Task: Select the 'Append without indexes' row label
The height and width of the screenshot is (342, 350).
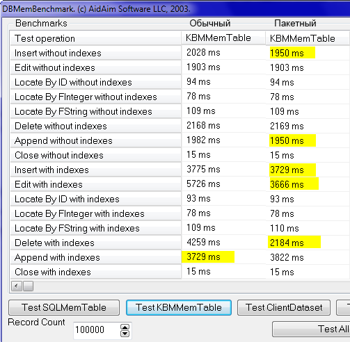Action: point(95,140)
